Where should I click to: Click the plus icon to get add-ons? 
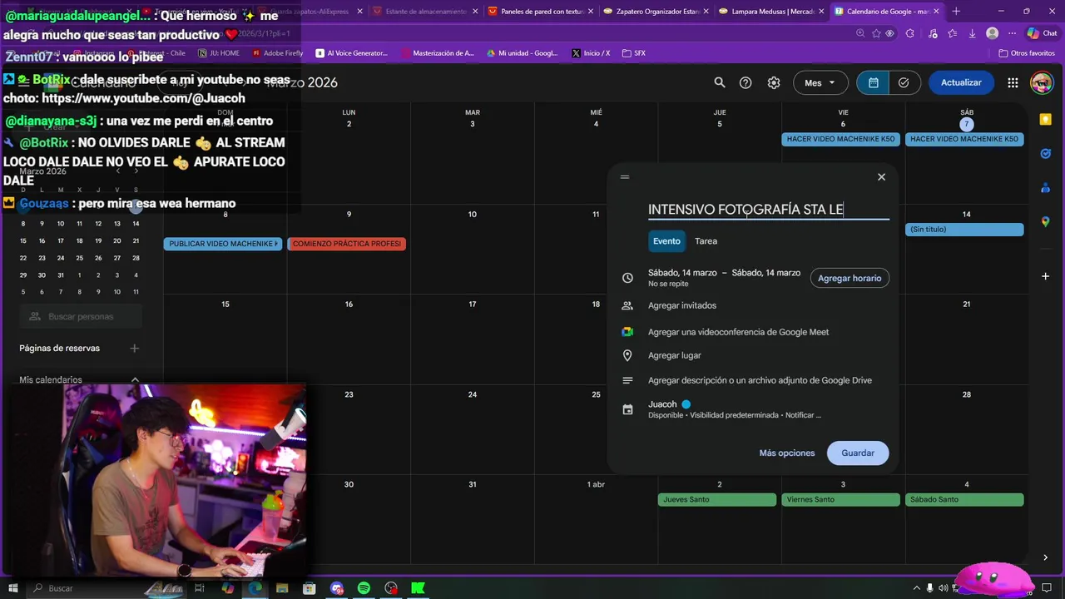click(1046, 276)
